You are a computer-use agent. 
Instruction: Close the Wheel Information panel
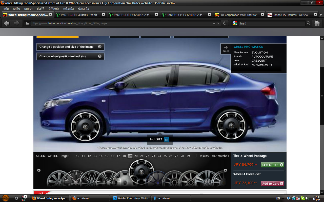pos(226,48)
